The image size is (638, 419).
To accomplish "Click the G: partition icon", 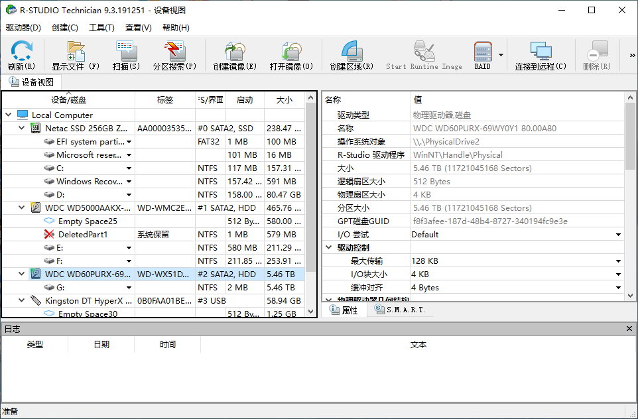I will click(x=49, y=288).
